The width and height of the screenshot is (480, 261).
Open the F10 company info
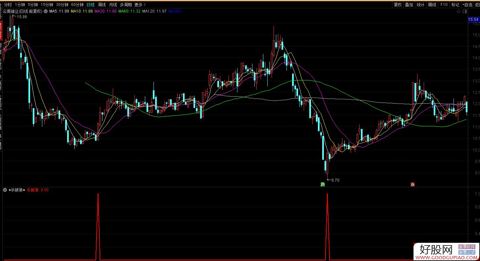(444, 5)
